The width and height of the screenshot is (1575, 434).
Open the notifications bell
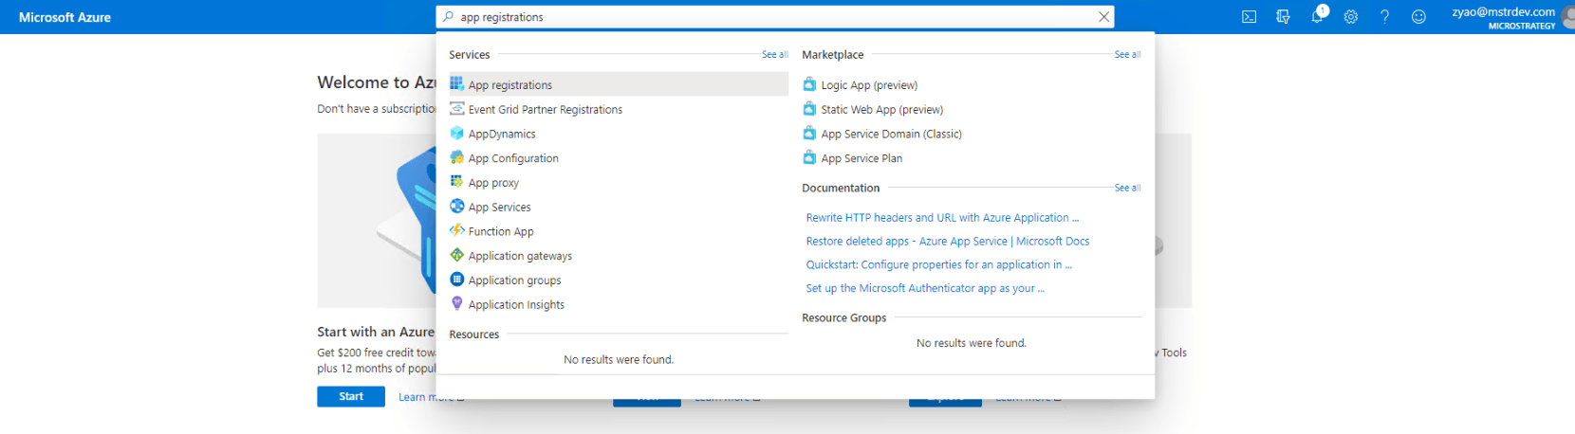point(1317,17)
